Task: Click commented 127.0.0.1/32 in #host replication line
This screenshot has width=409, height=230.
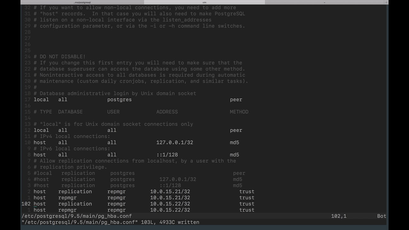Action: [x=178, y=179]
